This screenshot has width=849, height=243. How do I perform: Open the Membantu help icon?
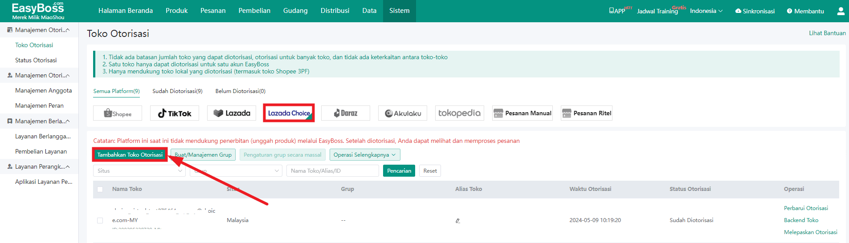pyautogui.click(x=789, y=11)
